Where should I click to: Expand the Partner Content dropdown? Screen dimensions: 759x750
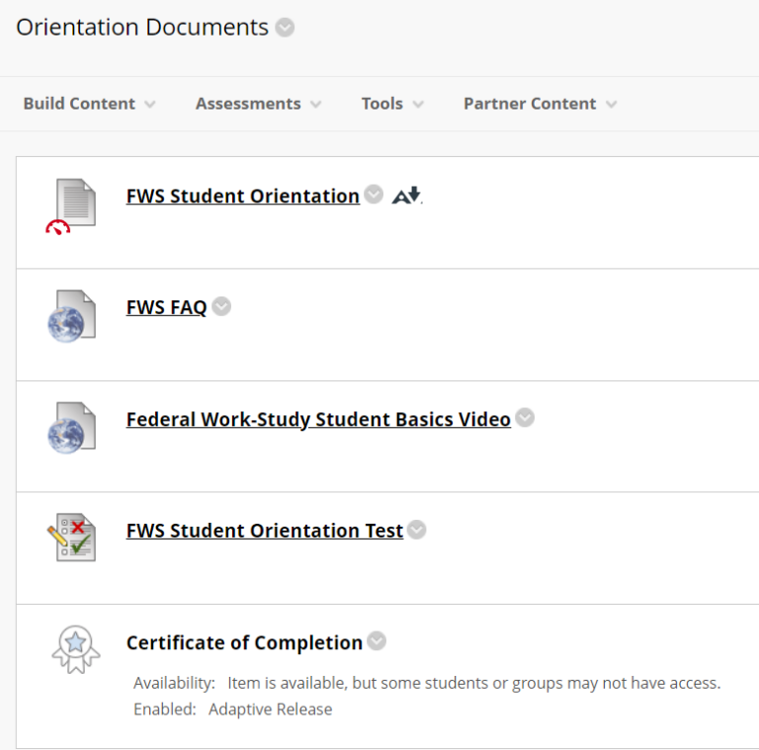[540, 104]
